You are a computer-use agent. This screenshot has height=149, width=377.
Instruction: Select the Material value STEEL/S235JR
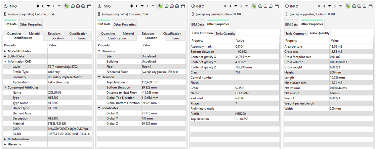click(x=57, y=123)
